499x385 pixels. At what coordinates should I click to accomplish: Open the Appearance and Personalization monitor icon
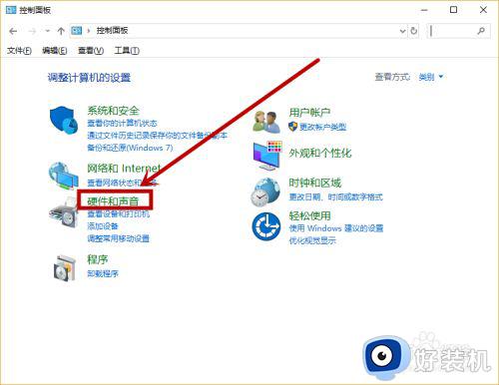(x=267, y=156)
